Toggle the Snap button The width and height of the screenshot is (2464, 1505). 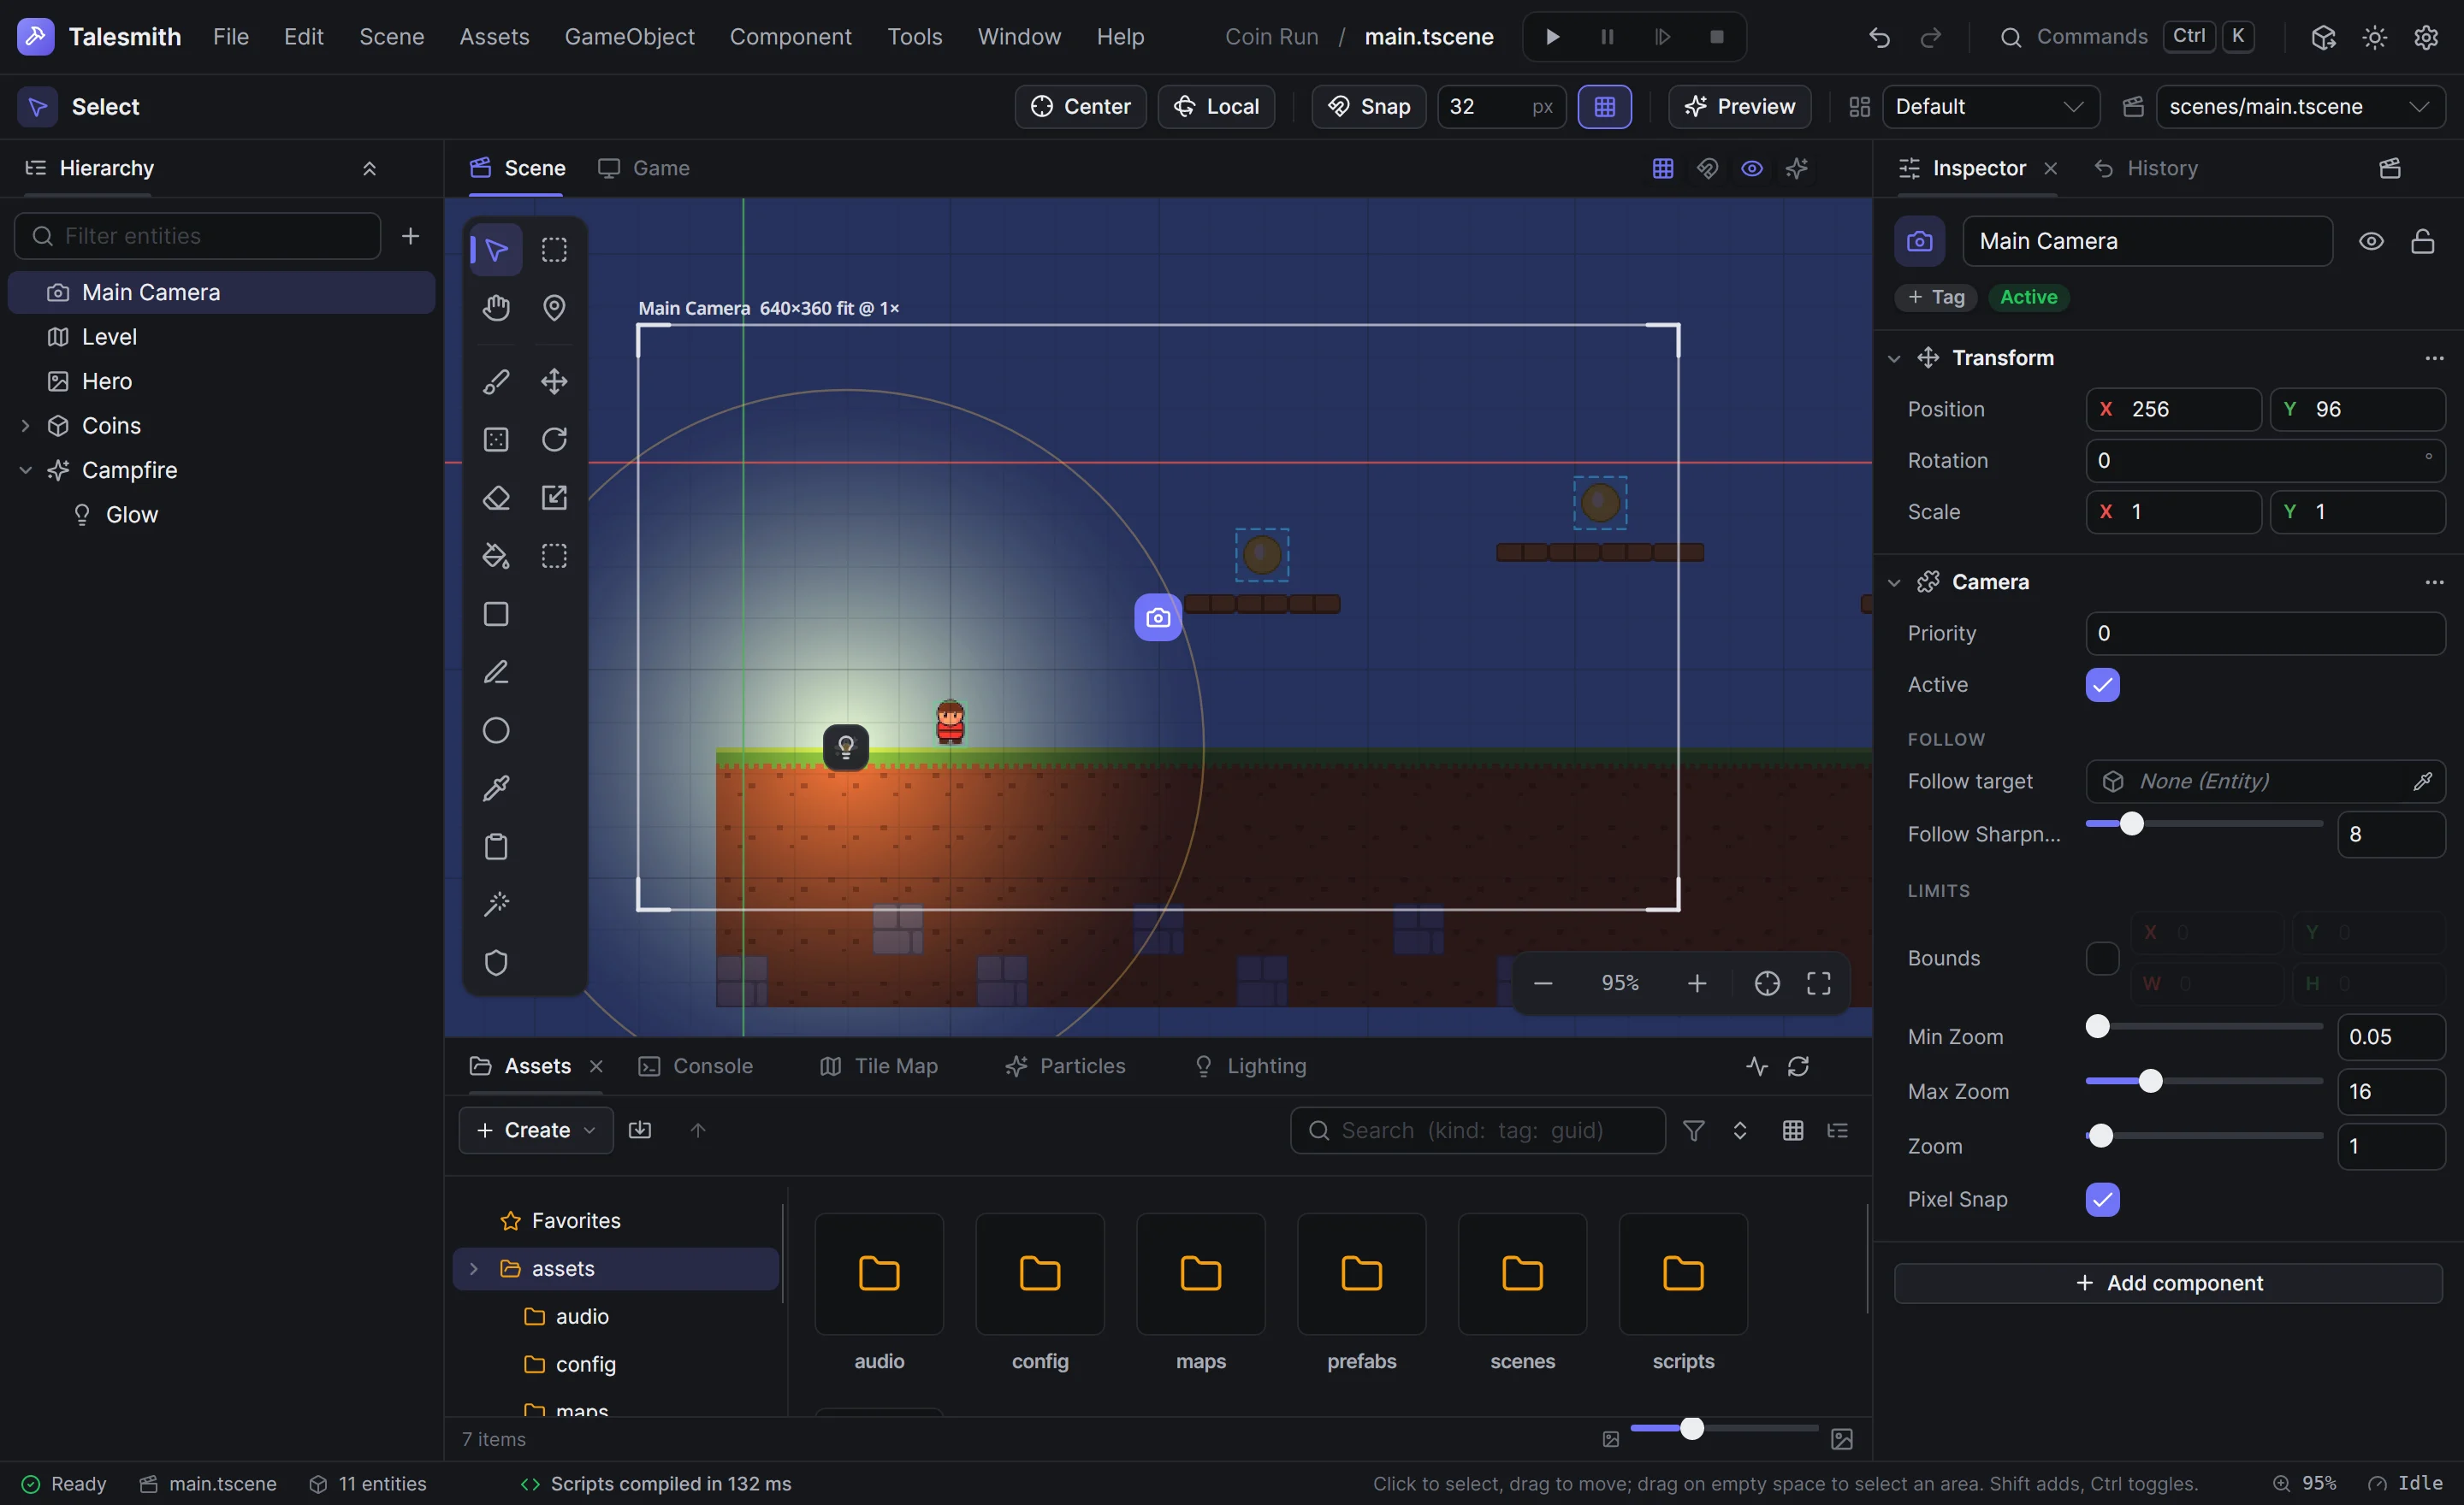pos(1368,106)
